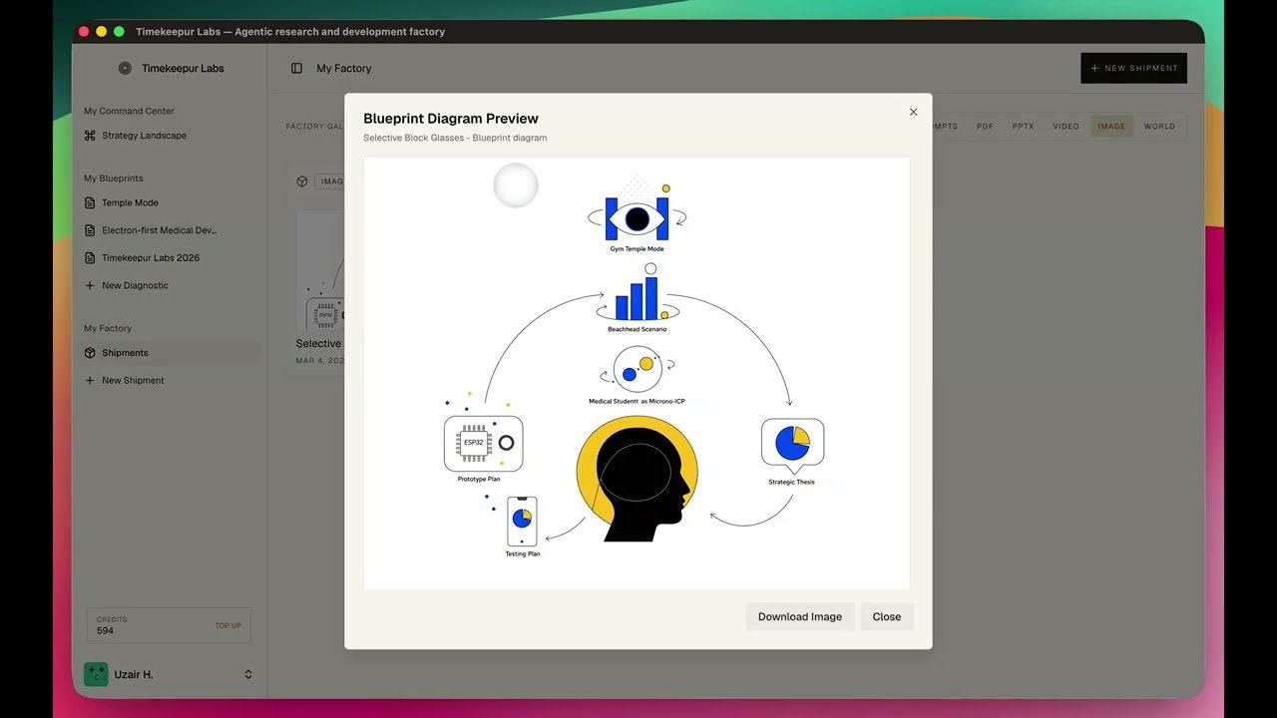Open the Timekeepur Labs logo icon

(124, 68)
